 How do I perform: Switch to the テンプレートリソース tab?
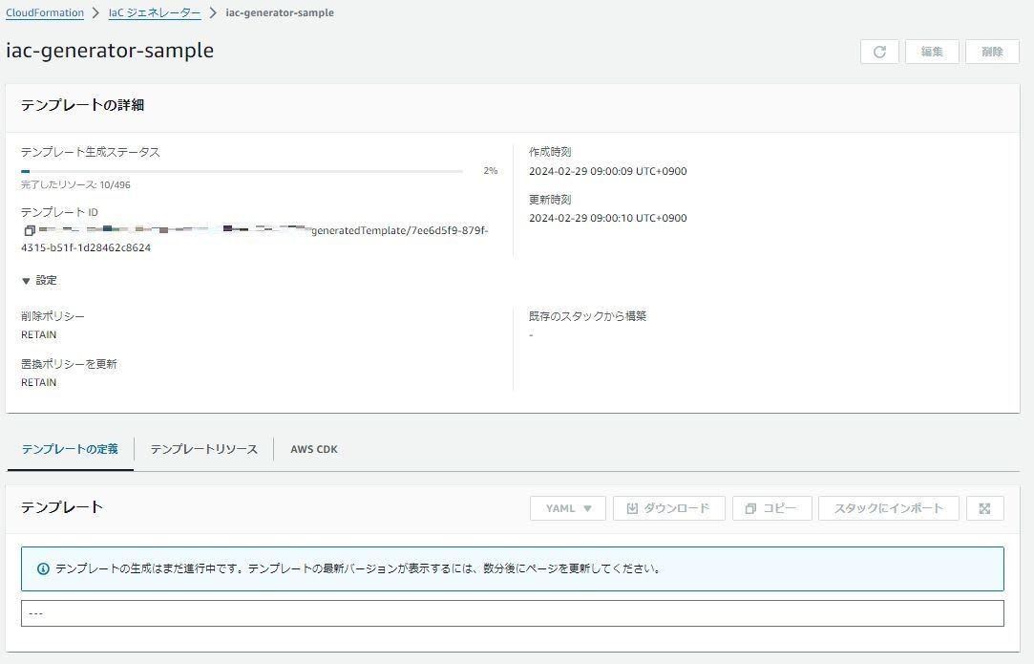[x=202, y=447]
